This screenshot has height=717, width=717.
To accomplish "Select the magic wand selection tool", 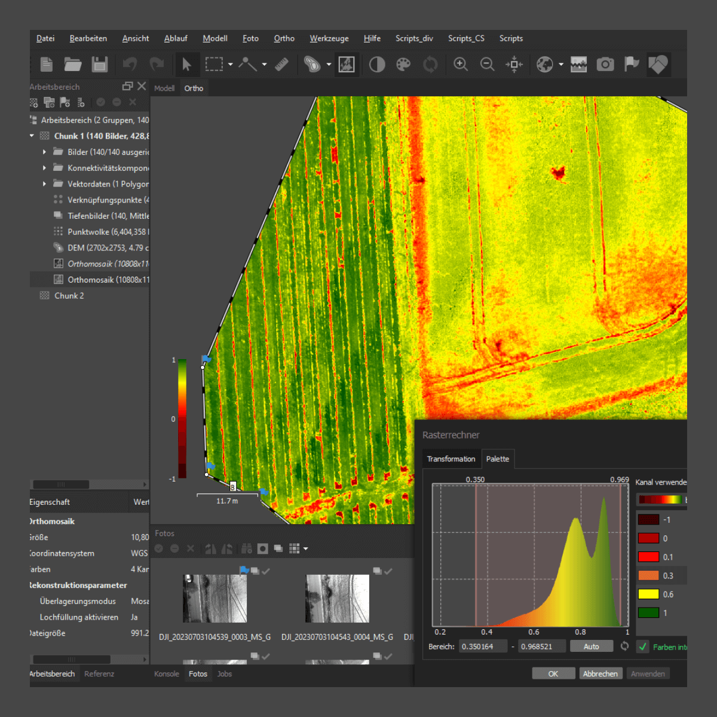I will (249, 64).
